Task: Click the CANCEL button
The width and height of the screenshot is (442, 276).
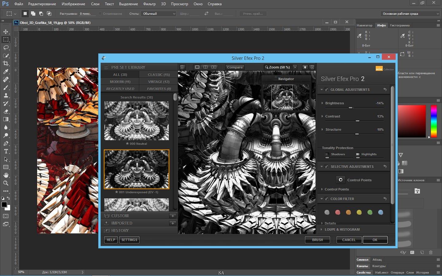Action: (x=349, y=240)
